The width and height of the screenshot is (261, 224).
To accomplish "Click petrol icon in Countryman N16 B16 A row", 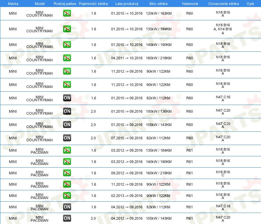I will [67, 71].
